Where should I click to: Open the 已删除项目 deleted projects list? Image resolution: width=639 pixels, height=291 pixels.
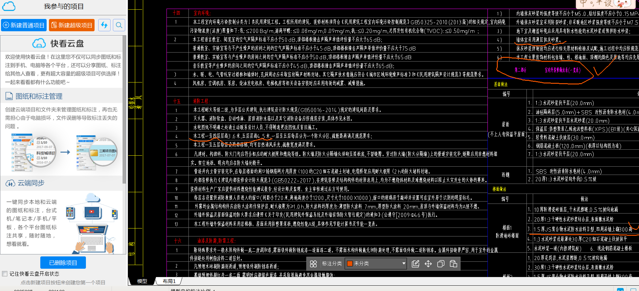63,263
